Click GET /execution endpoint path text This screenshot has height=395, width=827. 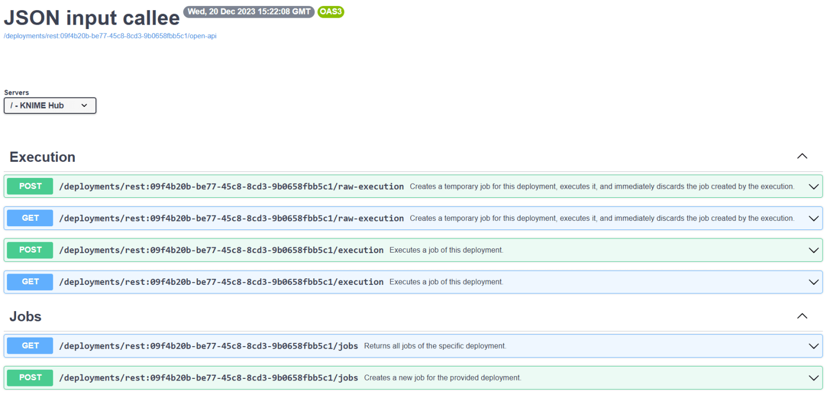pos(221,282)
